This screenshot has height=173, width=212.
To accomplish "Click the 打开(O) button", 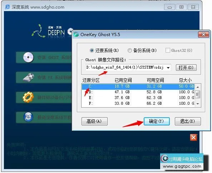I will point(186,68).
